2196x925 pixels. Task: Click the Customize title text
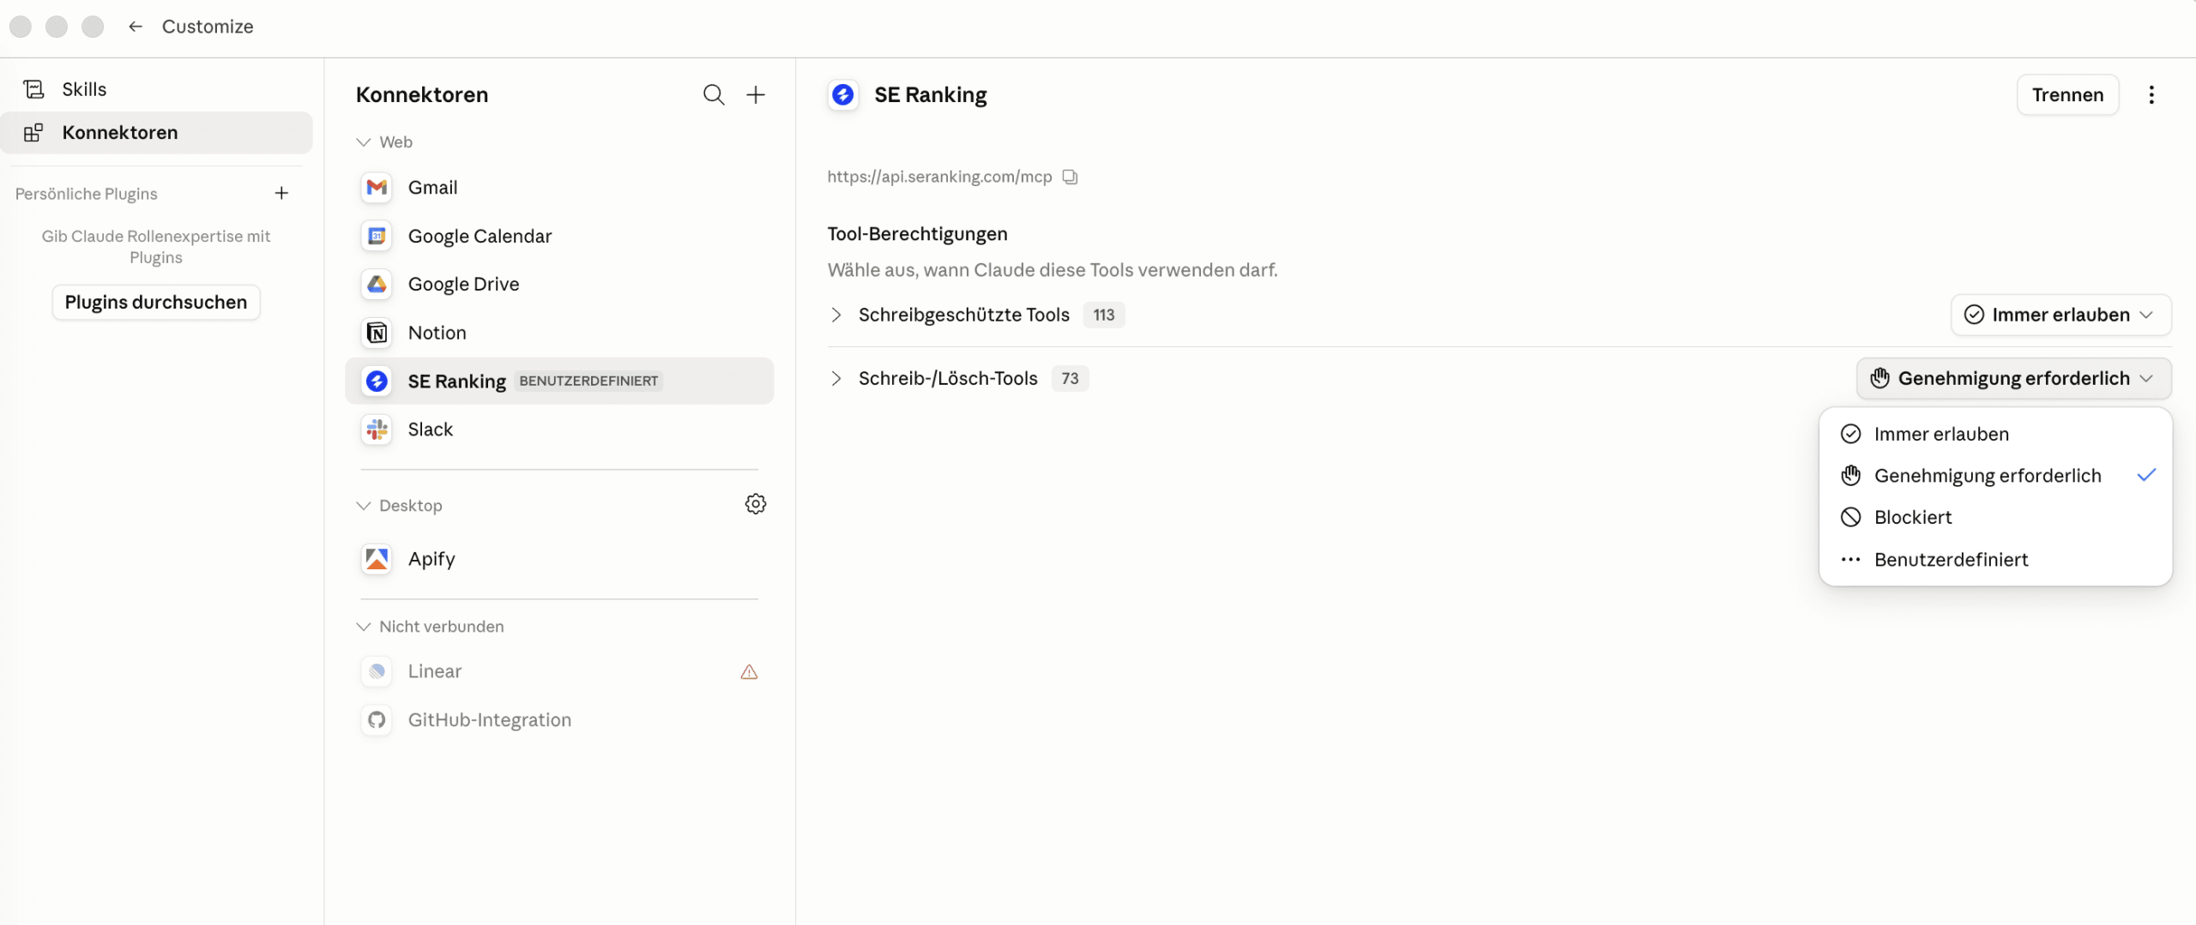[x=208, y=27]
